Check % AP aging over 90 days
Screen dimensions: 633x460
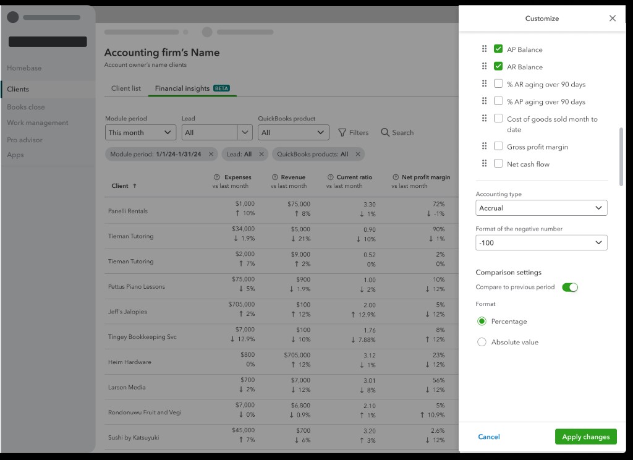[498, 101]
